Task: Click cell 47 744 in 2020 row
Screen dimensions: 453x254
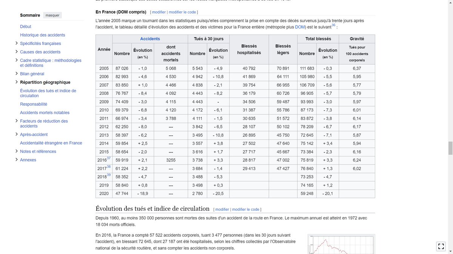Action: coord(122,193)
